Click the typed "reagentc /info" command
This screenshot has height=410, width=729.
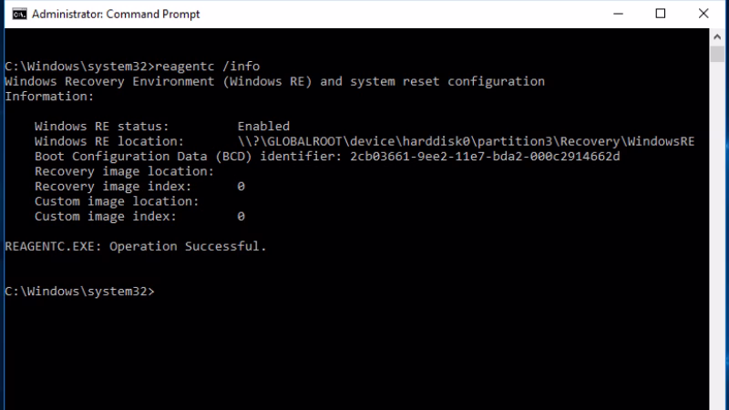207,67
